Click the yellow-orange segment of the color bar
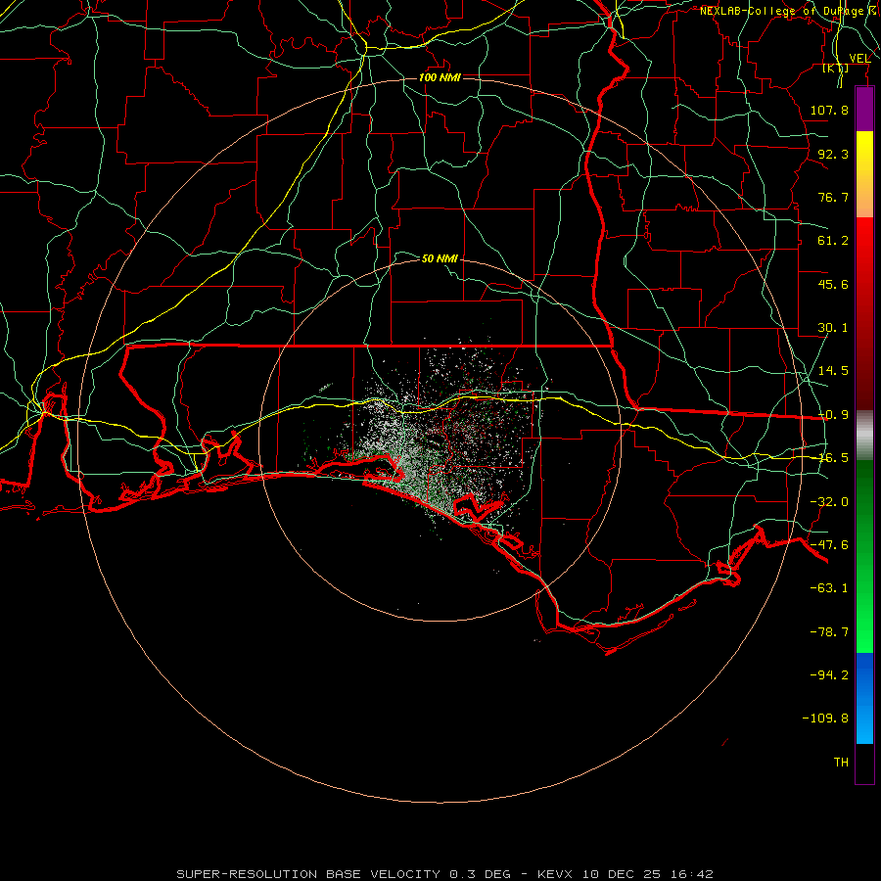Viewport: 881px width, 881px height. pyautogui.click(x=864, y=174)
